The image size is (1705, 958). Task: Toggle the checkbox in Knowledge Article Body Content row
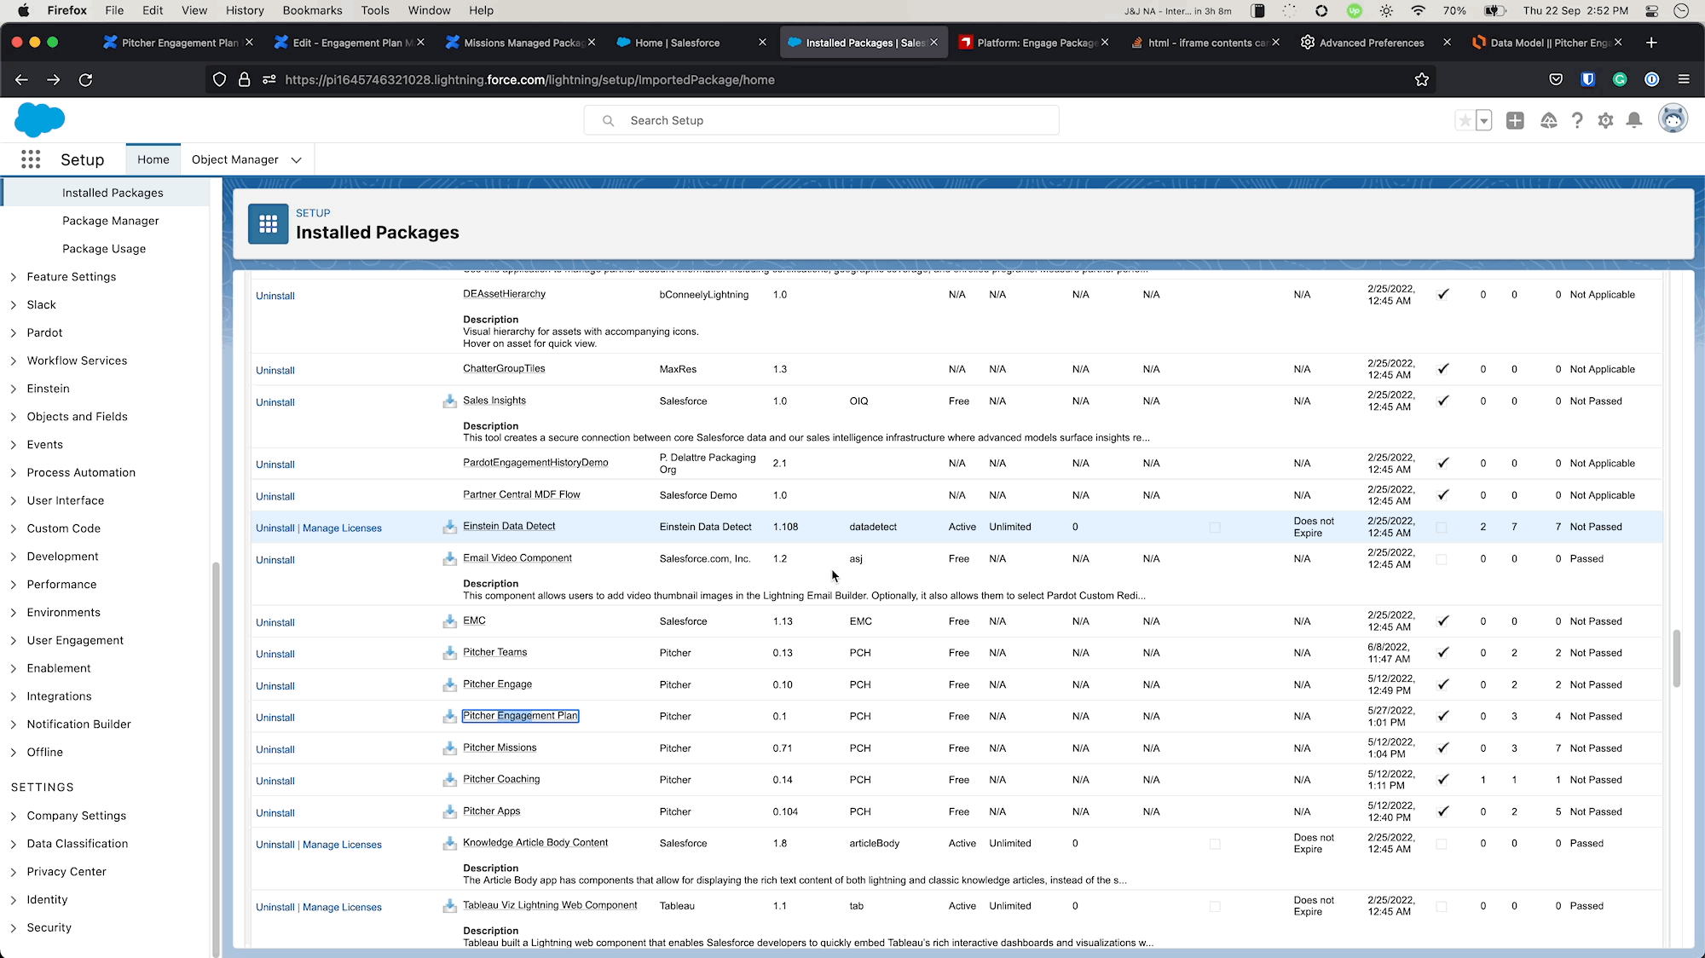(1215, 844)
